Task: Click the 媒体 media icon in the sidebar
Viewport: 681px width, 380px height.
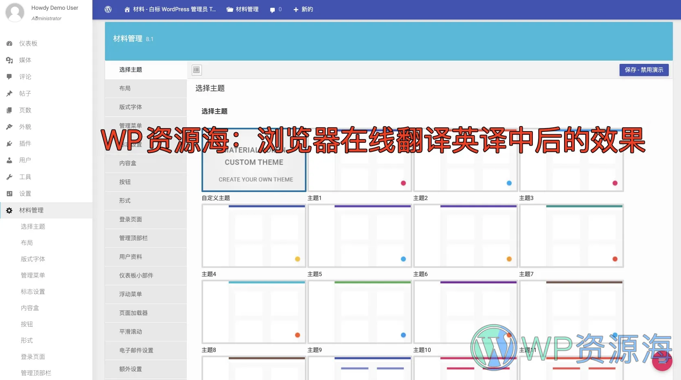Action: [x=9, y=60]
